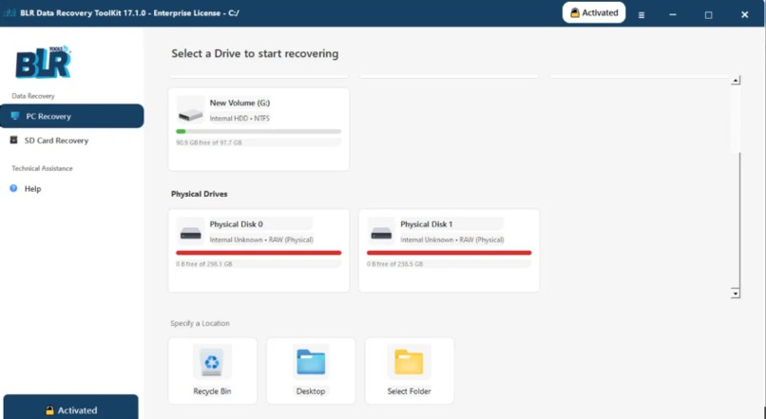The width and height of the screenshot is (766, 419).
Task: Click the Physical Disk 0 red usage bar
Action: (259, 253)
